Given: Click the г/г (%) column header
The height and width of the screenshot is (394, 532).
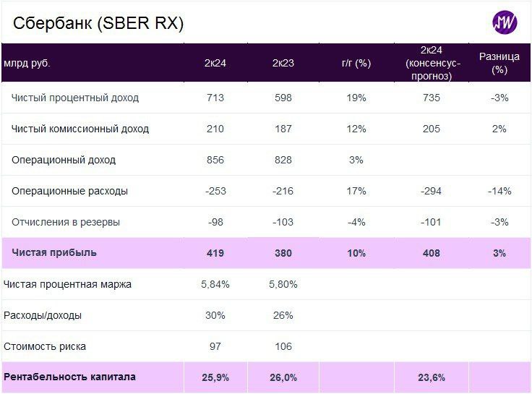Looking at the screenshot, I should 356,63.
